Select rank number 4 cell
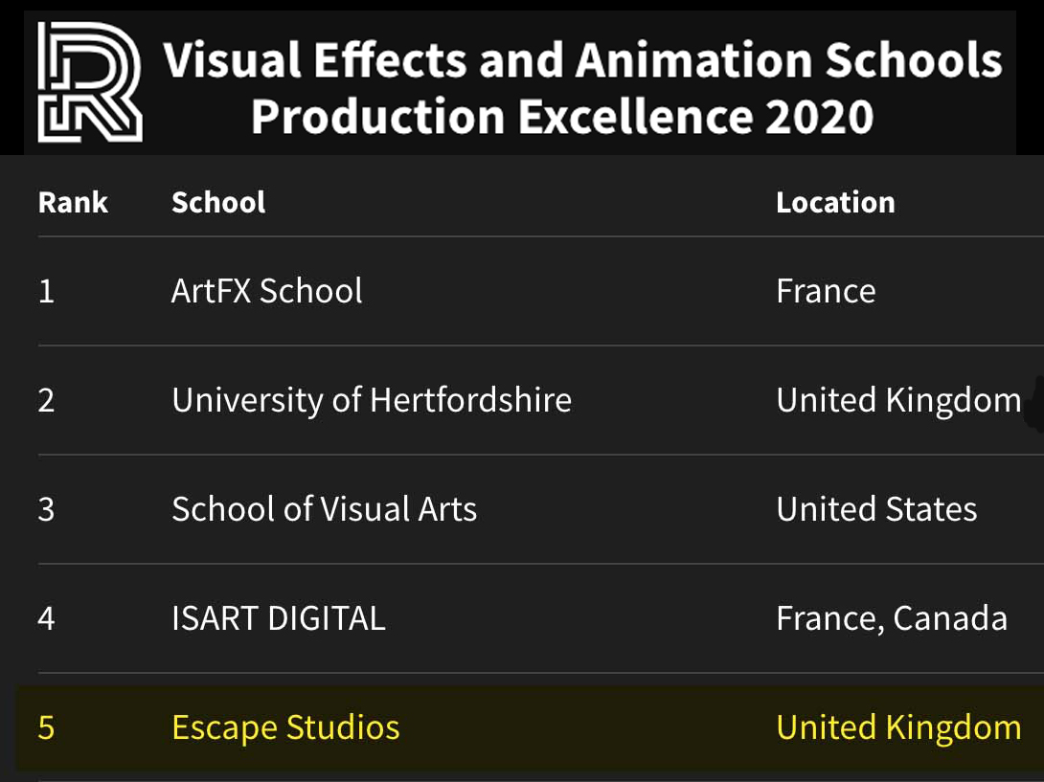Image resolution: width=1044 pixels, height=782 pixels. coord(46,618)
